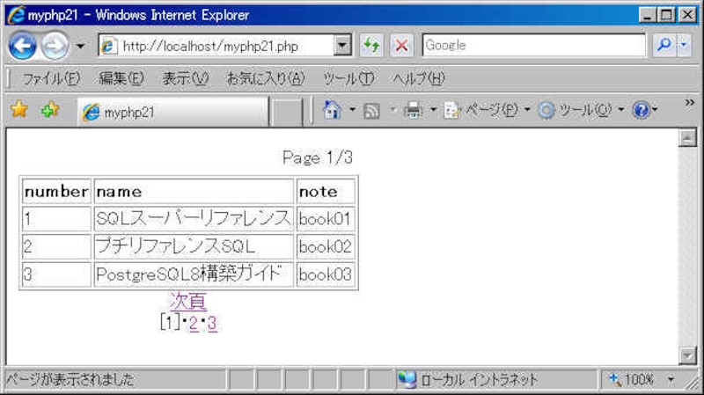The image size is (704, 395).
Task: Click the PostgreSQL8構築ガイド cell
Action: click(194, 274)
